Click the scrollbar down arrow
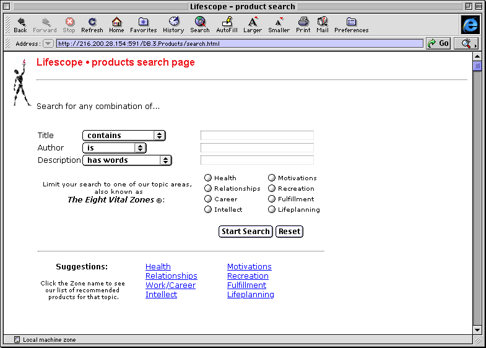Screen dimensions: 486x348 pyautogui.click(x=477, y=329)
